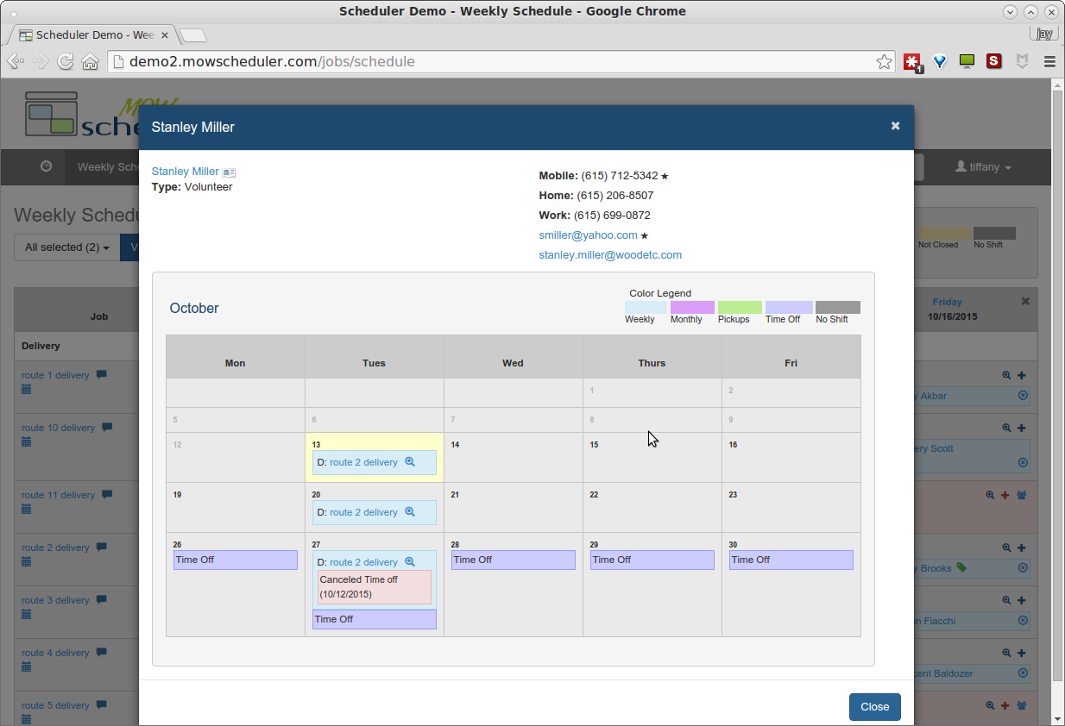Viewport: 1065px width, 726px height.
Task: Reload the page in Chrome
Action: pos(65,62)
